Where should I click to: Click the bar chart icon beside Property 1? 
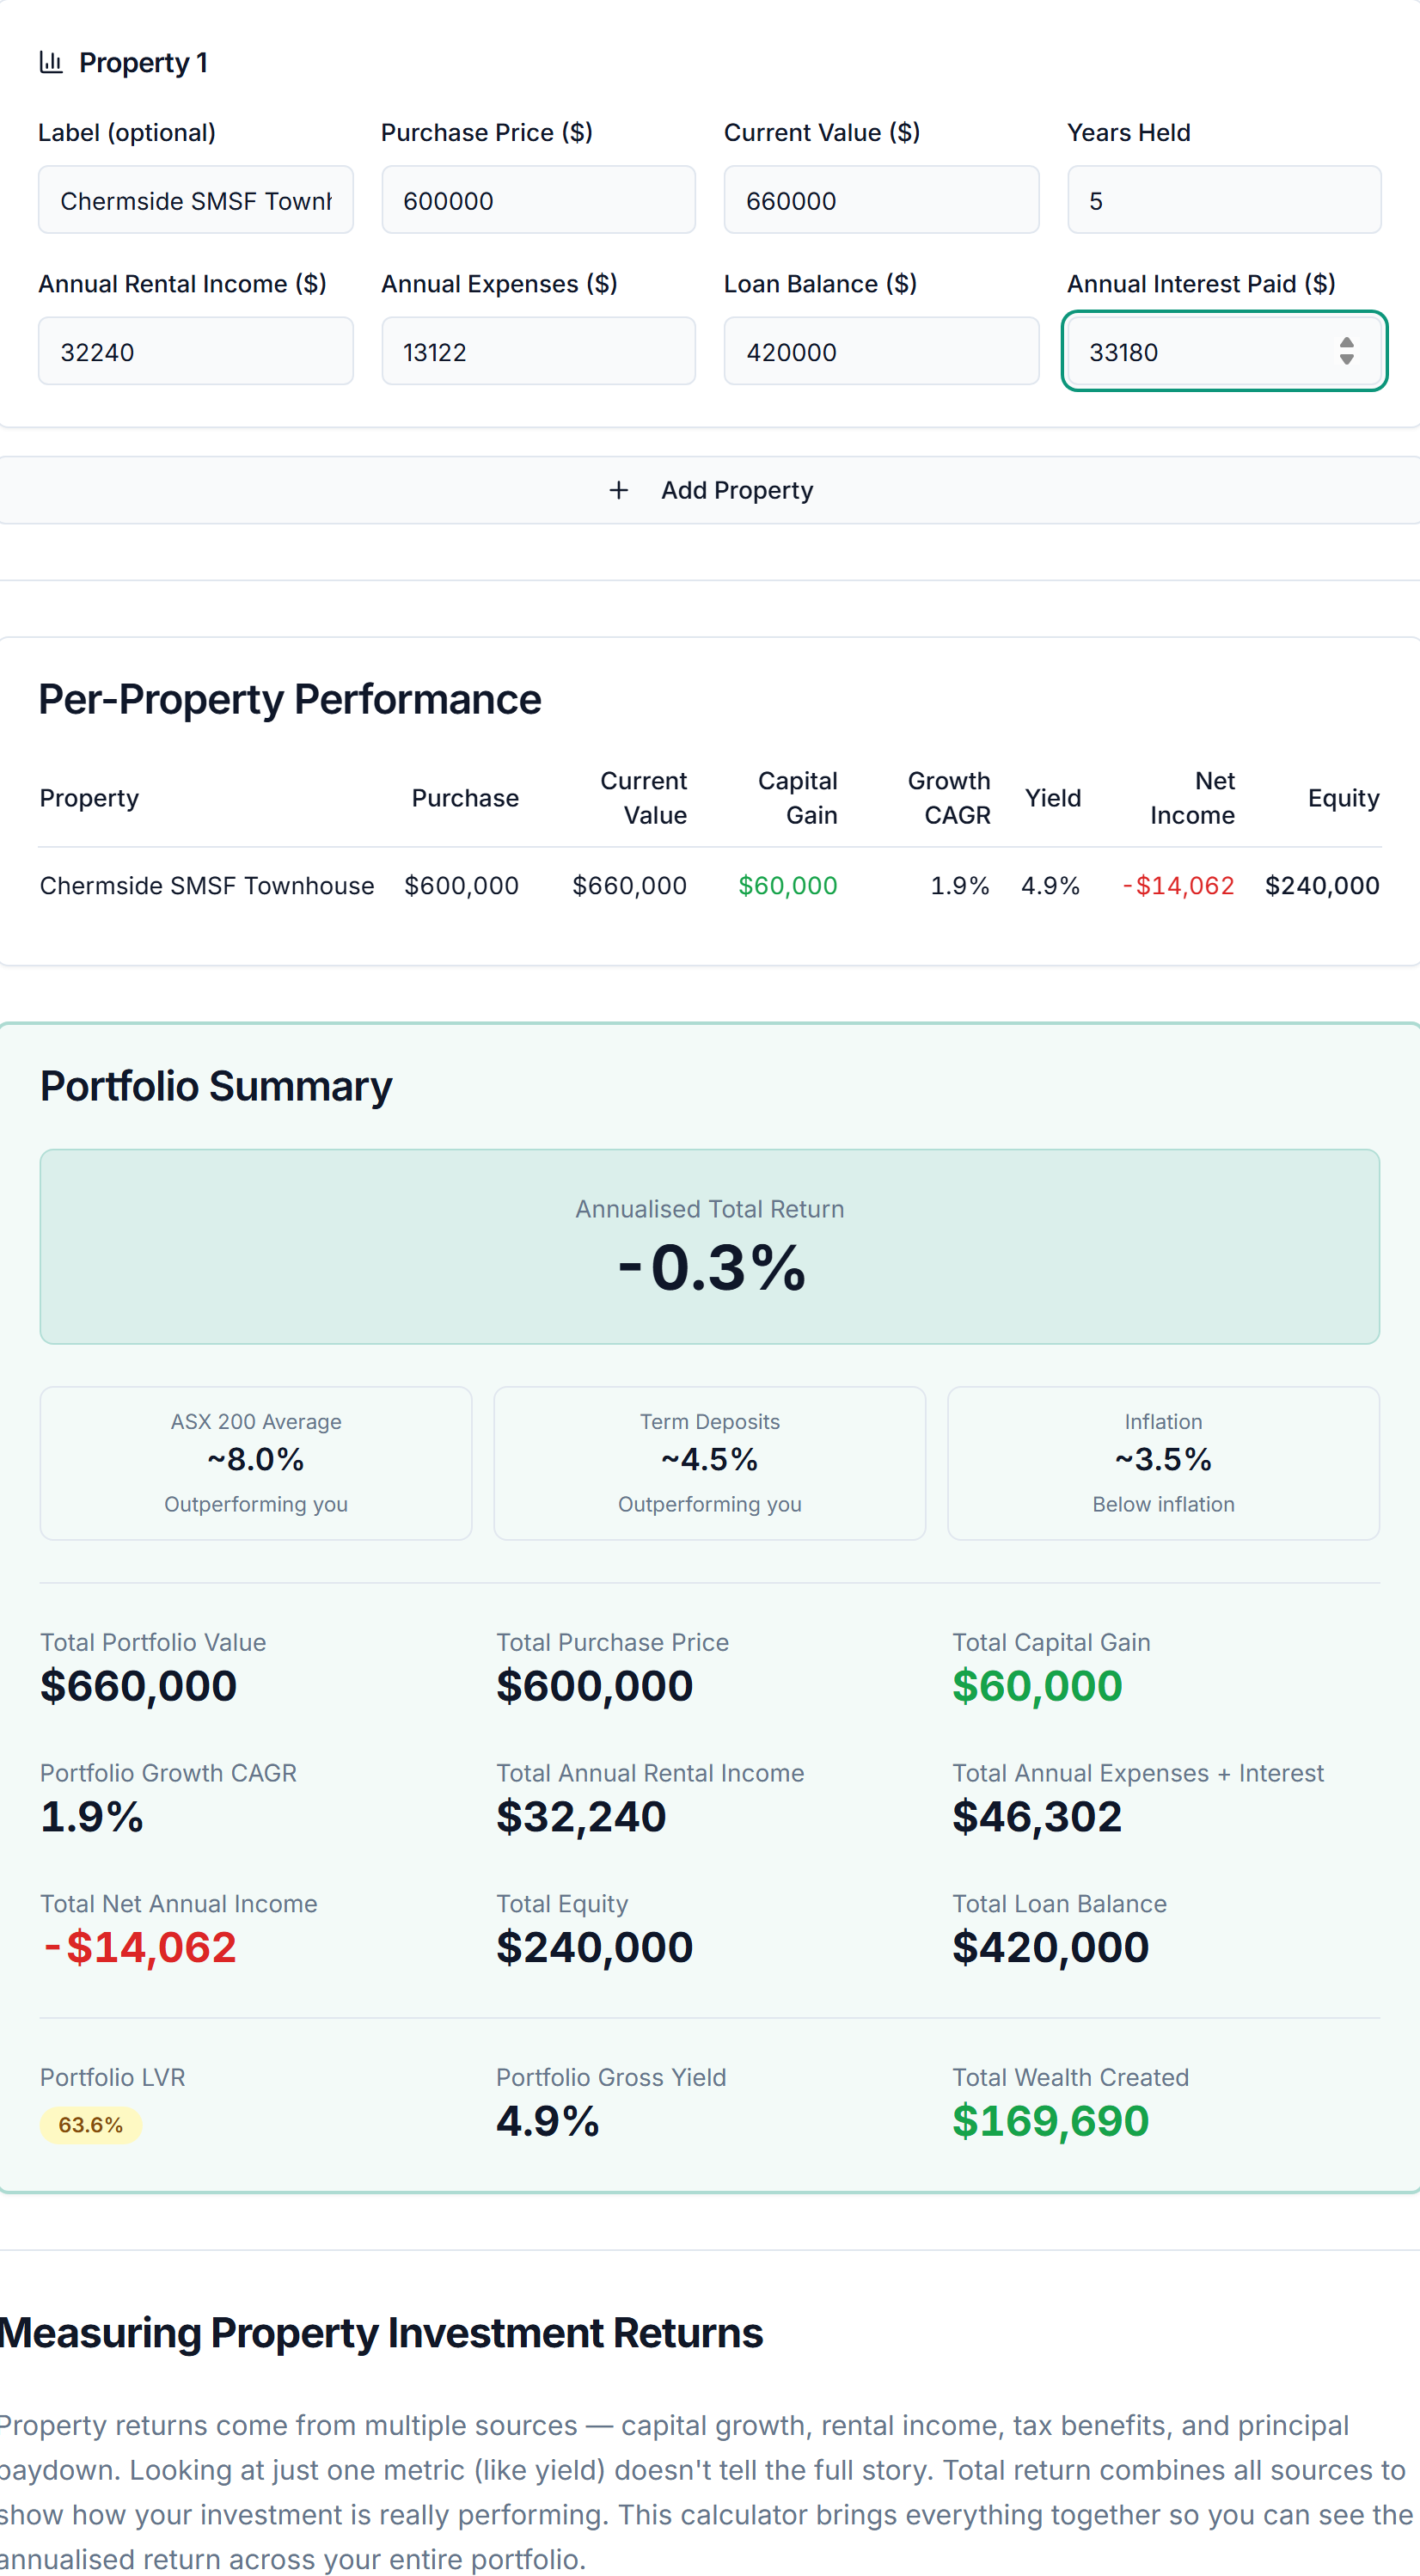(50, 61)
